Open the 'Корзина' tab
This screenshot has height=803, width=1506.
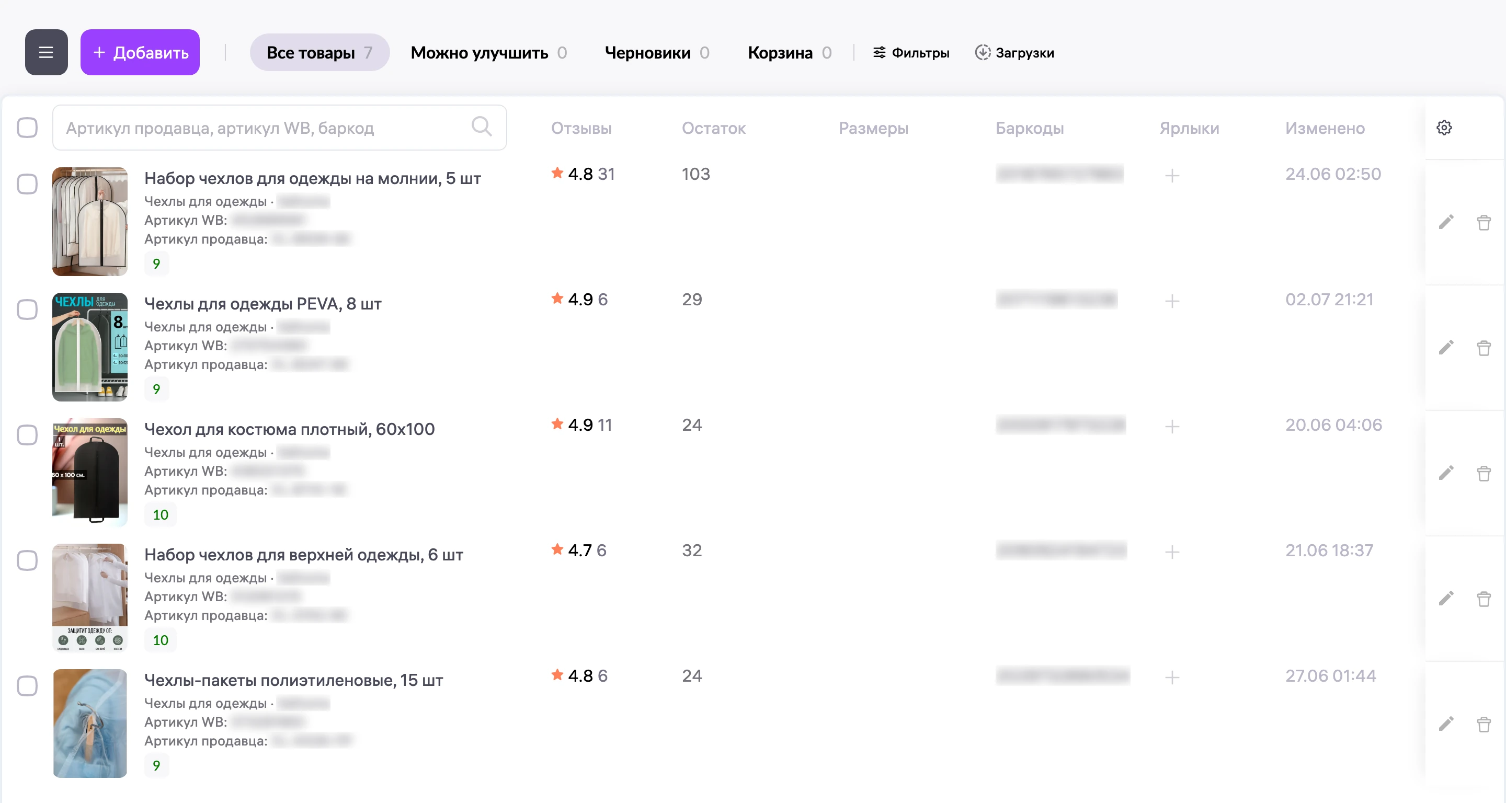pos(790,53)
